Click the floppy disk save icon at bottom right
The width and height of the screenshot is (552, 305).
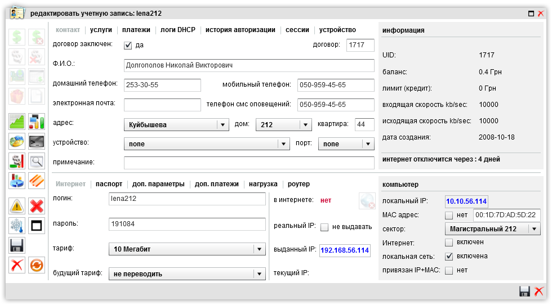pyautogui.click(x=524, y=291)
